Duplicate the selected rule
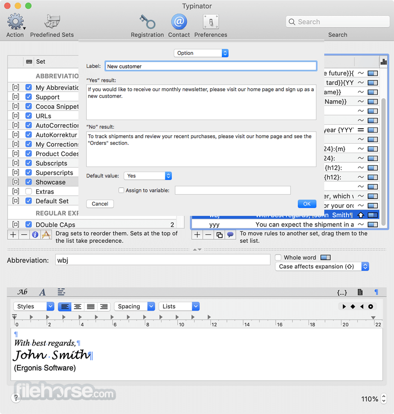Viewport: 394px width, 414px height. [219, 235]
